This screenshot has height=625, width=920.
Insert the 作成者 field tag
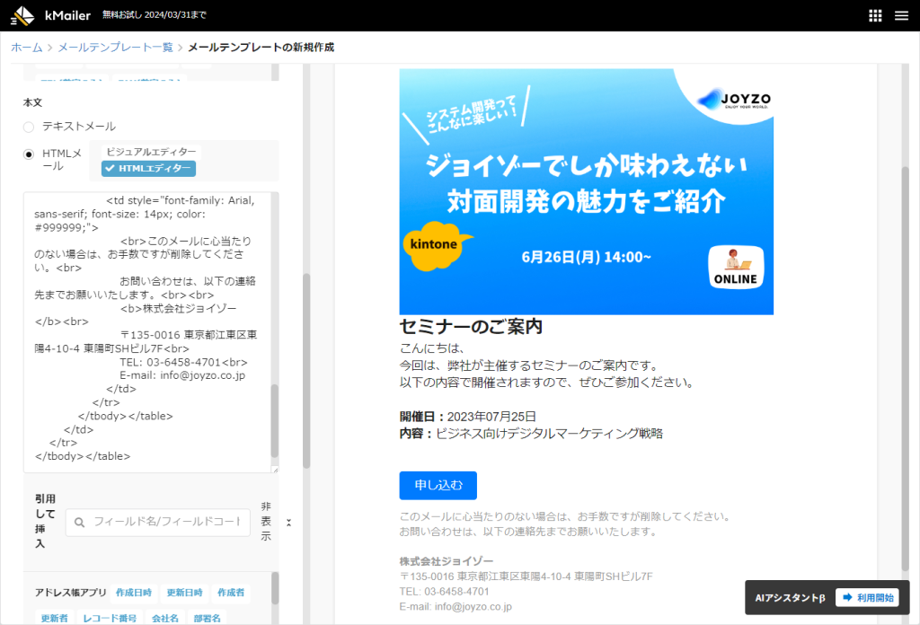click(x=231, y=593)
